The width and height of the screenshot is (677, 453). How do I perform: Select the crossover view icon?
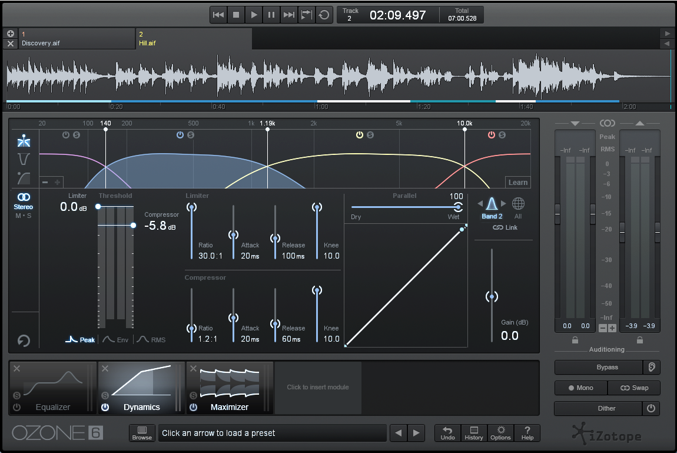coord(24,141)
